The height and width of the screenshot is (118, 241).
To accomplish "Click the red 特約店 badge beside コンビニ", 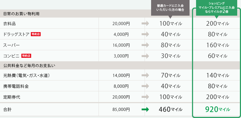I will (x=26, y=56).
